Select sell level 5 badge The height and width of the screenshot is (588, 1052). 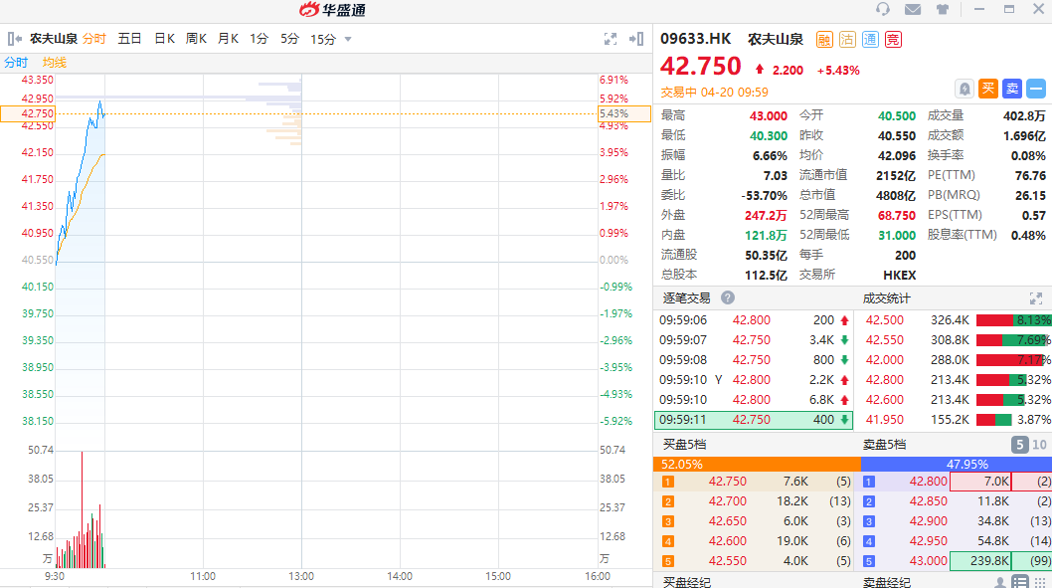pyautogui.click(x=869, y=561)
